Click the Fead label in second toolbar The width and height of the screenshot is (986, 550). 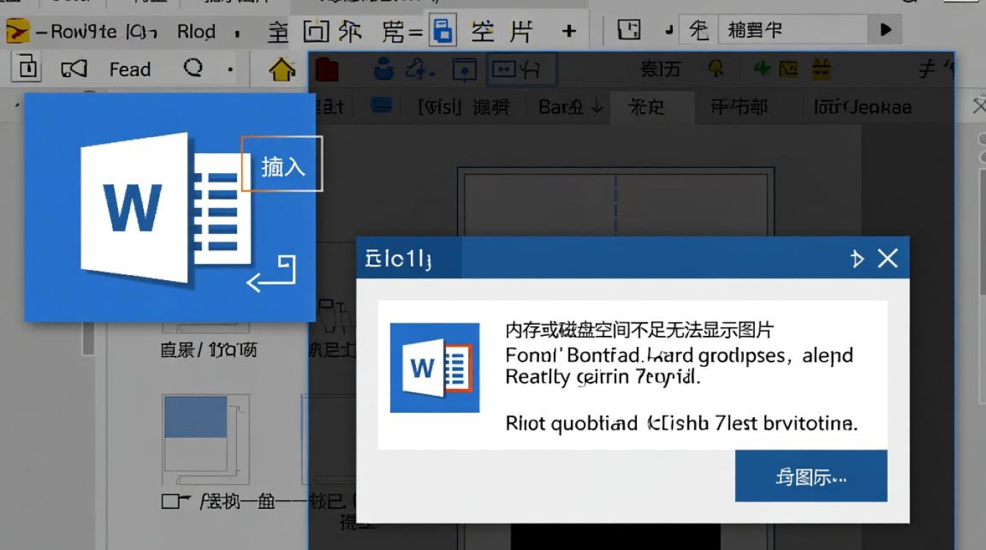pyautogui.click(x=130, y=70)
